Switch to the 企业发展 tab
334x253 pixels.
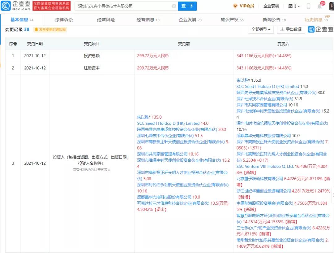point(190,20)
